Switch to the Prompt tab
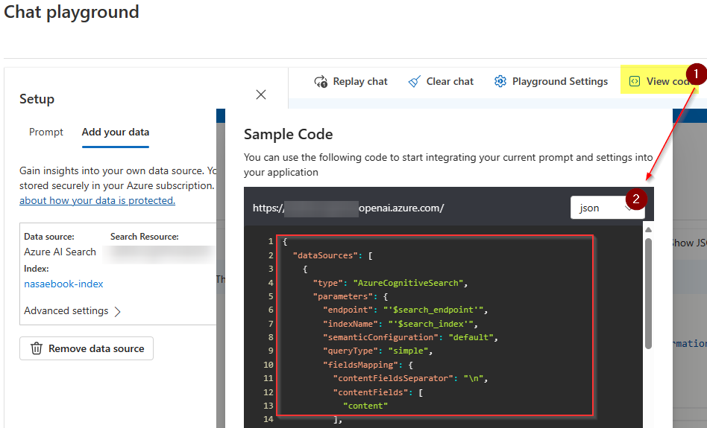Image resolution: width=707 pixels, height=428 pixels. (46, 132)
